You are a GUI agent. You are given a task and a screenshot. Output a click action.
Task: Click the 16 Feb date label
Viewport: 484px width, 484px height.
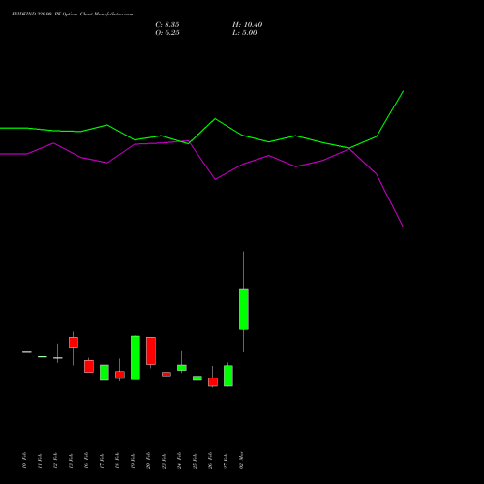86,460
